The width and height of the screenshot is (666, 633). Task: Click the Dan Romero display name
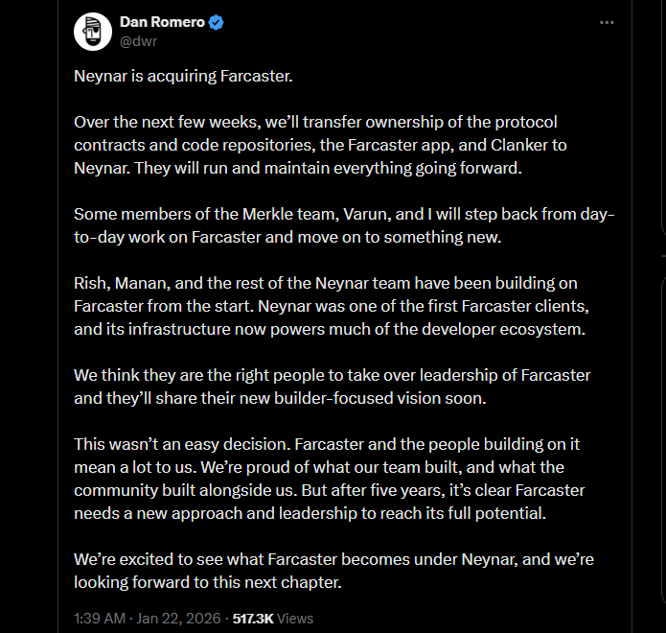point(162,23)
